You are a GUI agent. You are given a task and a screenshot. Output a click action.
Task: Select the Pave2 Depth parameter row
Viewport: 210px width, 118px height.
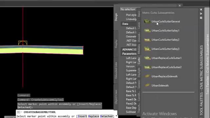click(131, 104)
